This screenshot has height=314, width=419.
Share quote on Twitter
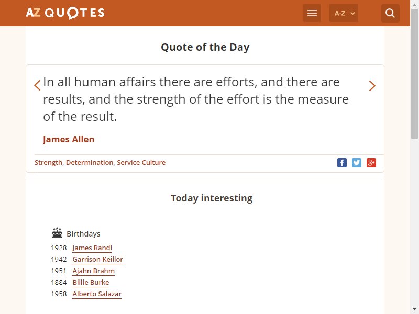[x=357, y=163]
